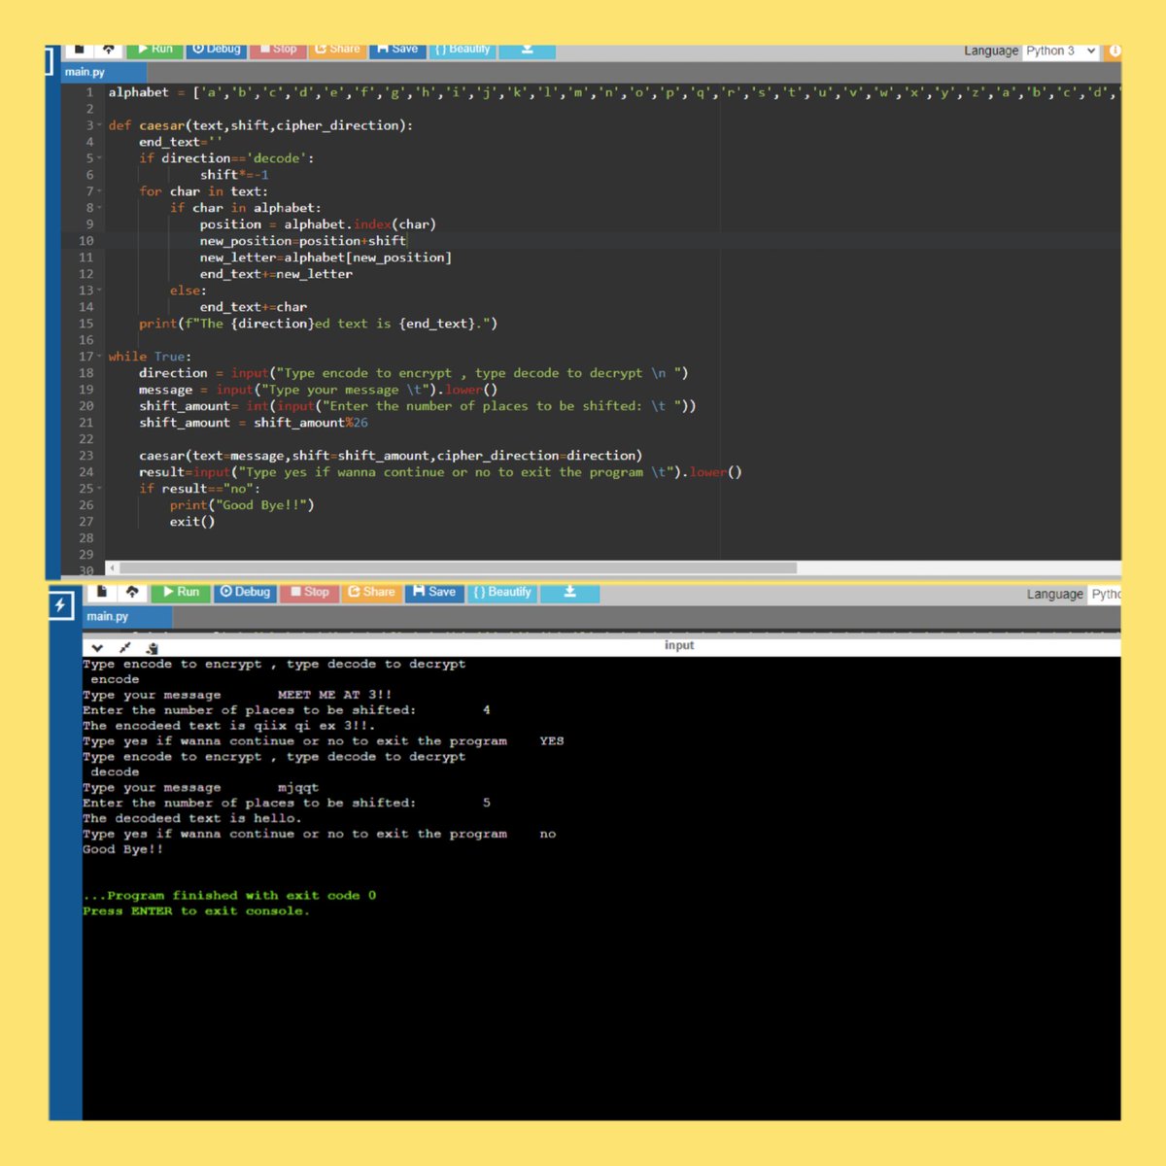The image size is (1166, 1166).
Task: Expand the console with the resize arrows icon
Action: (124, 646)
